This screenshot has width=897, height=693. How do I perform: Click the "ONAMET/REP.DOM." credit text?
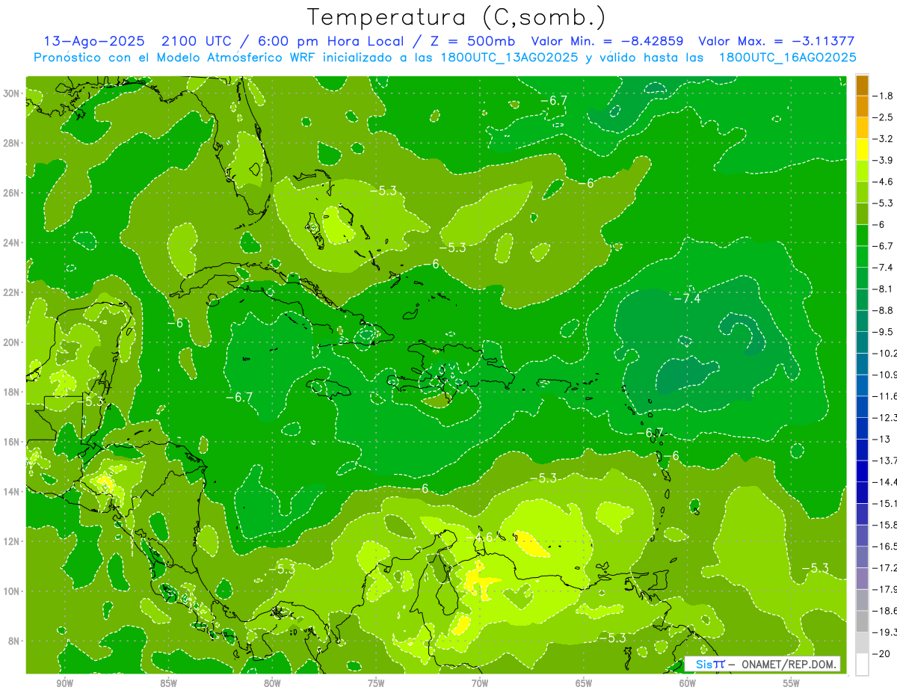[789, 664]
